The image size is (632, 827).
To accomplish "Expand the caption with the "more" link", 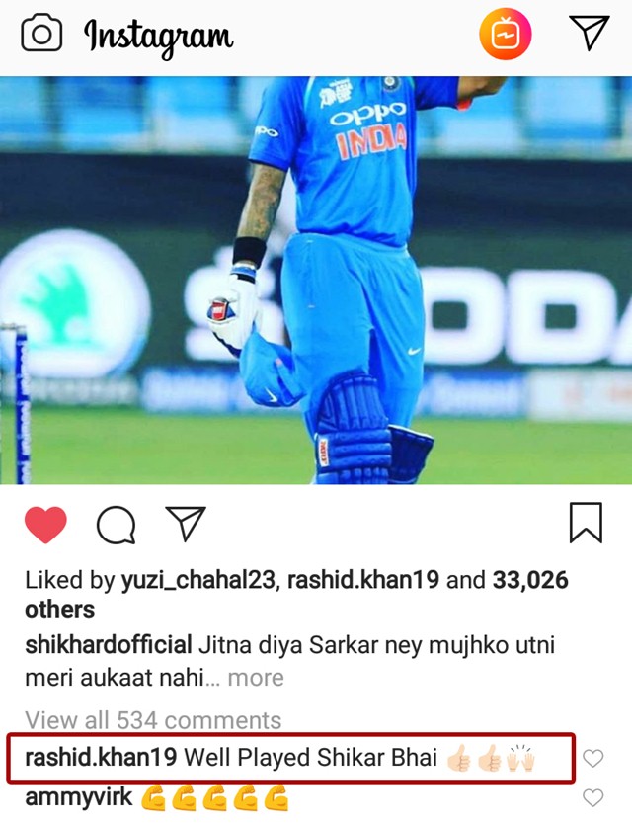I will (x=256, y=678).
